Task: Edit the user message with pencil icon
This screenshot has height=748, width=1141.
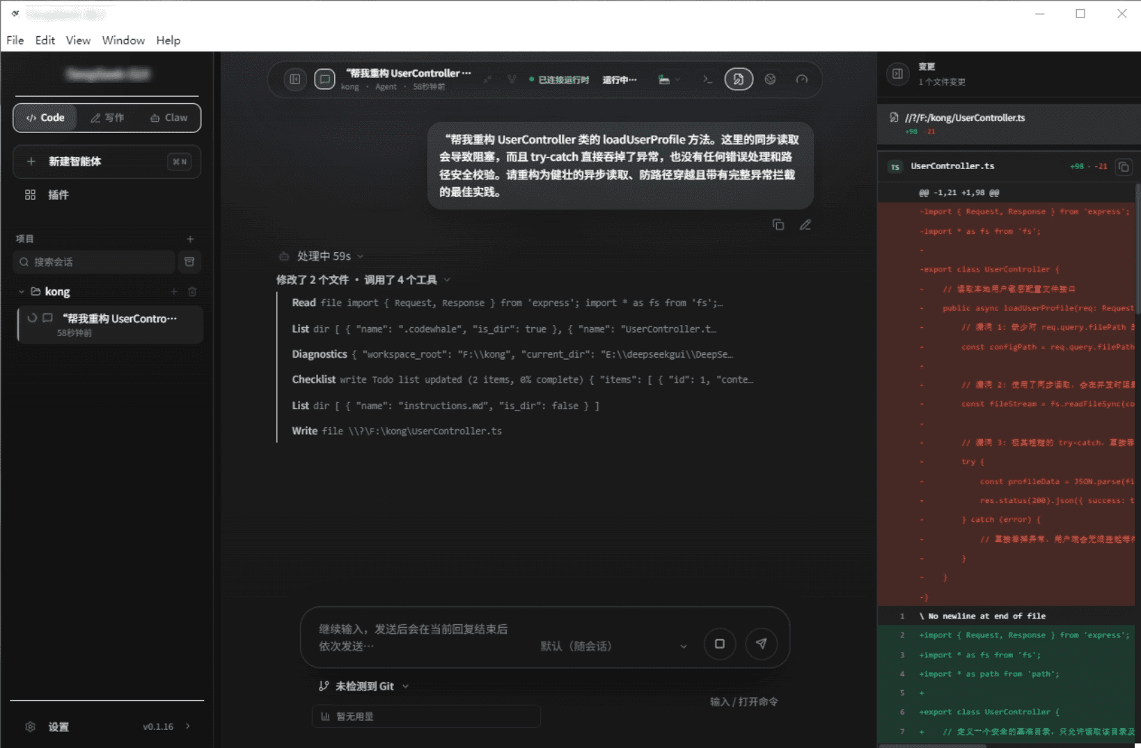Action: point(805,225)
